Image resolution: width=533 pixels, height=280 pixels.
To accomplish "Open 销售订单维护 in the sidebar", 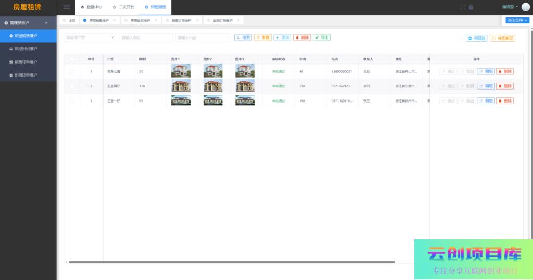I will 26,62.
